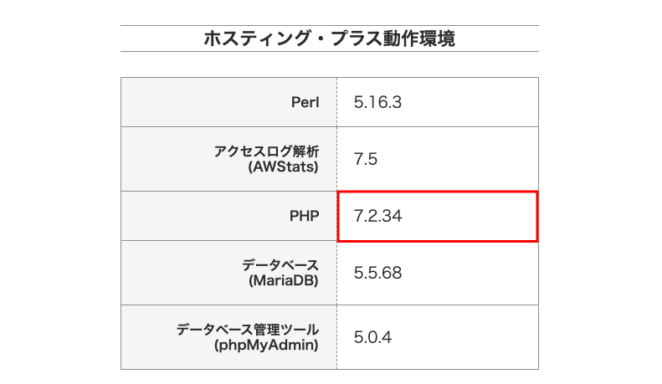The height and width of the screenshot is (384, 662).
Task: Click the dashed divider in the Perl row
Action: (x=337, y=102)
